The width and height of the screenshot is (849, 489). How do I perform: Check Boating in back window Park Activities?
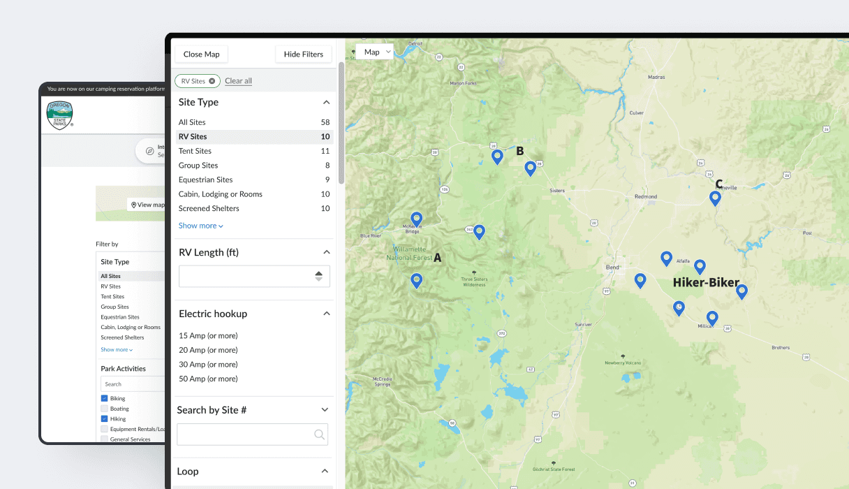click(105, 409)
